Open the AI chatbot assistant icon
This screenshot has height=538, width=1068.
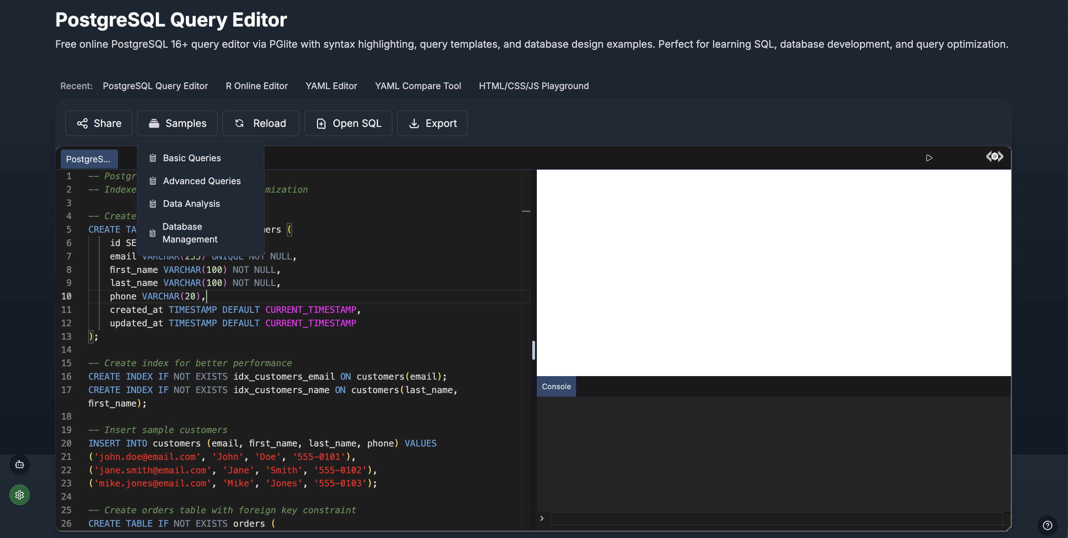click(x=19, y=464)
